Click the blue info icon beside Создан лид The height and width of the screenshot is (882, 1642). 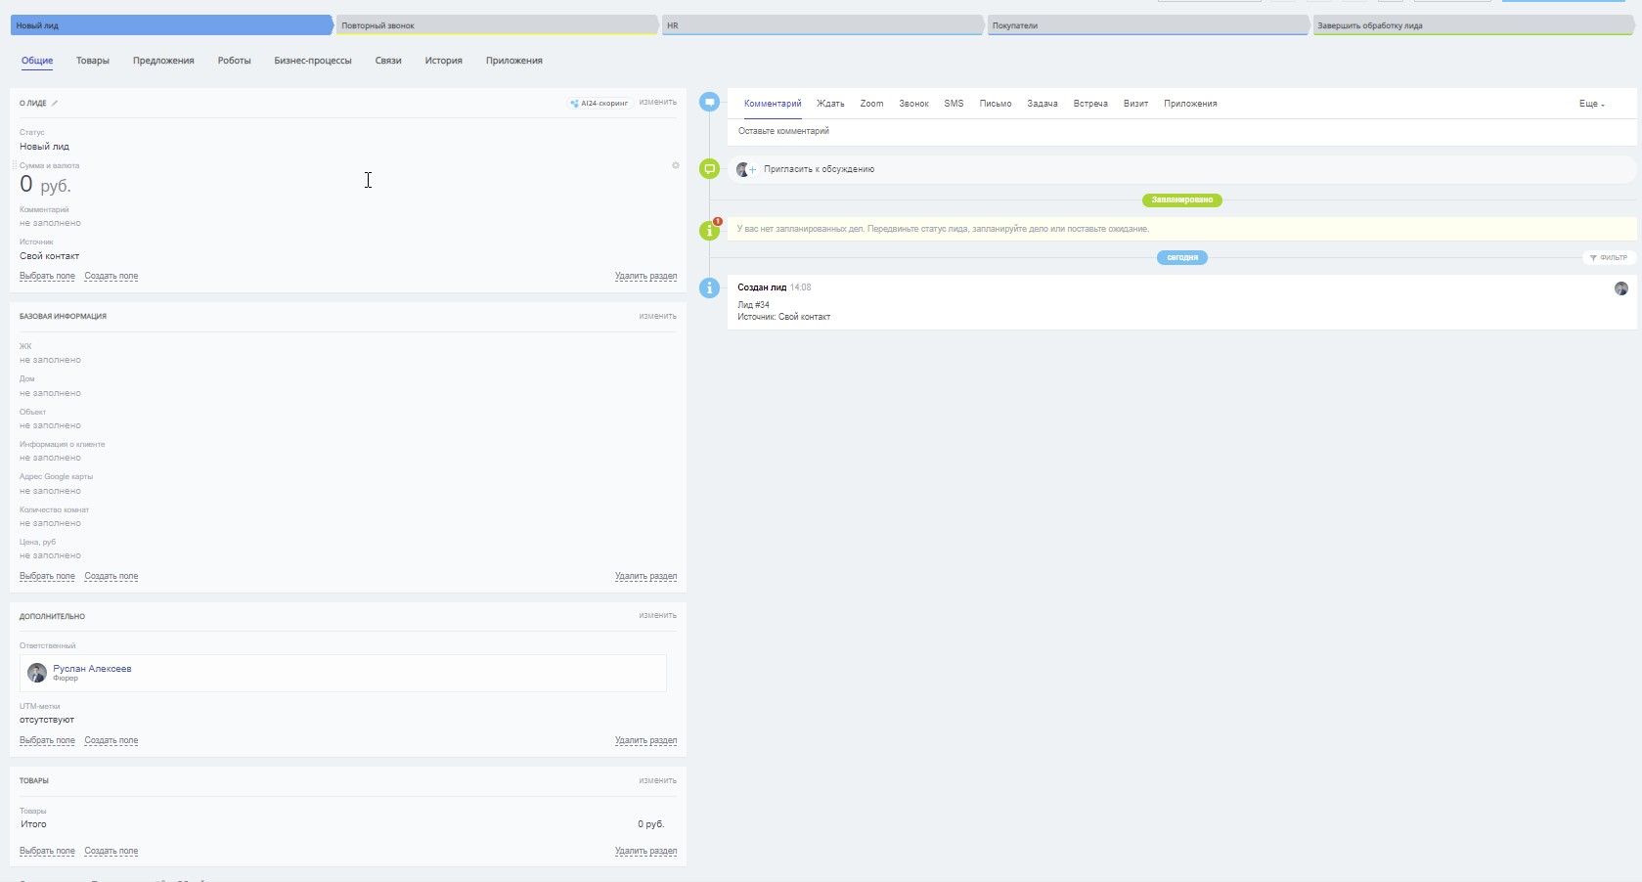[x=710, y=287]
